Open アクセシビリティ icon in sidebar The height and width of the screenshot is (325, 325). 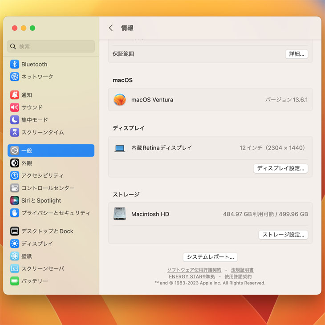tap(15, 175)
